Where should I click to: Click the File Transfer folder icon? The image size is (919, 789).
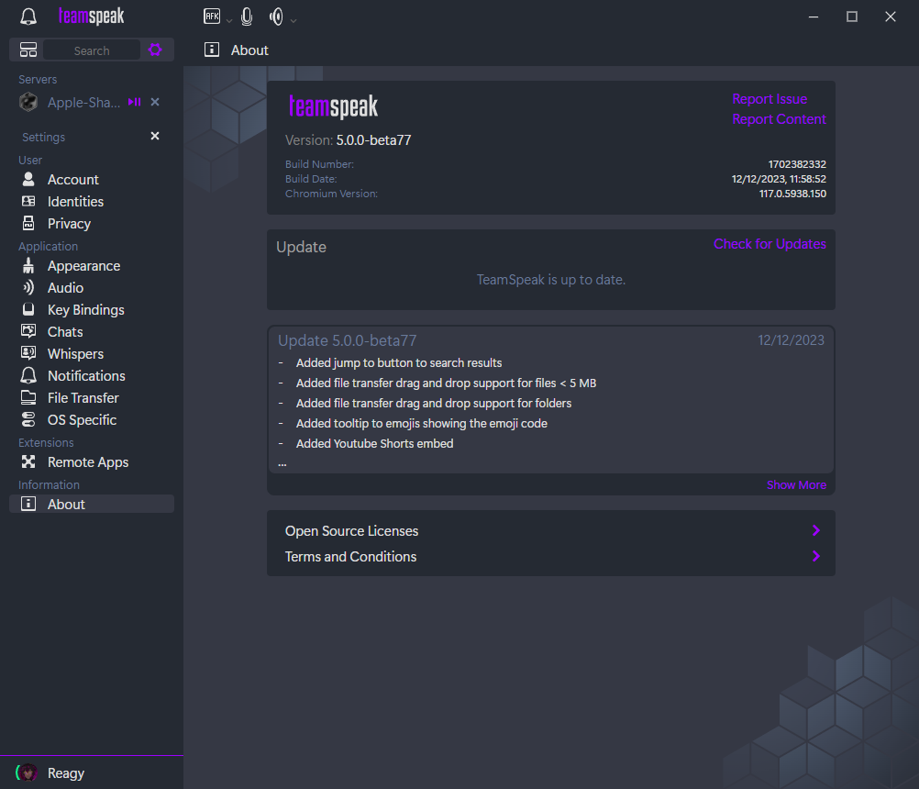point(28,397)
